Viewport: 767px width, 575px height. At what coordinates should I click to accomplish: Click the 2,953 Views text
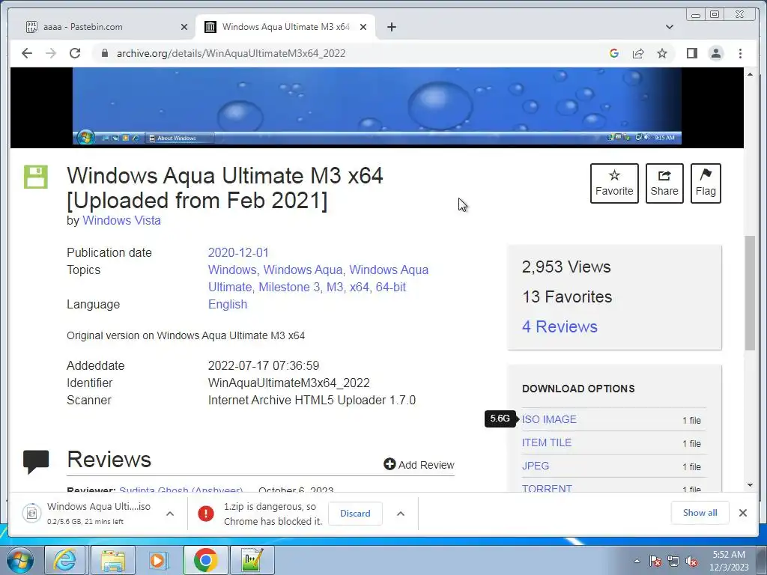pos(566,267)
